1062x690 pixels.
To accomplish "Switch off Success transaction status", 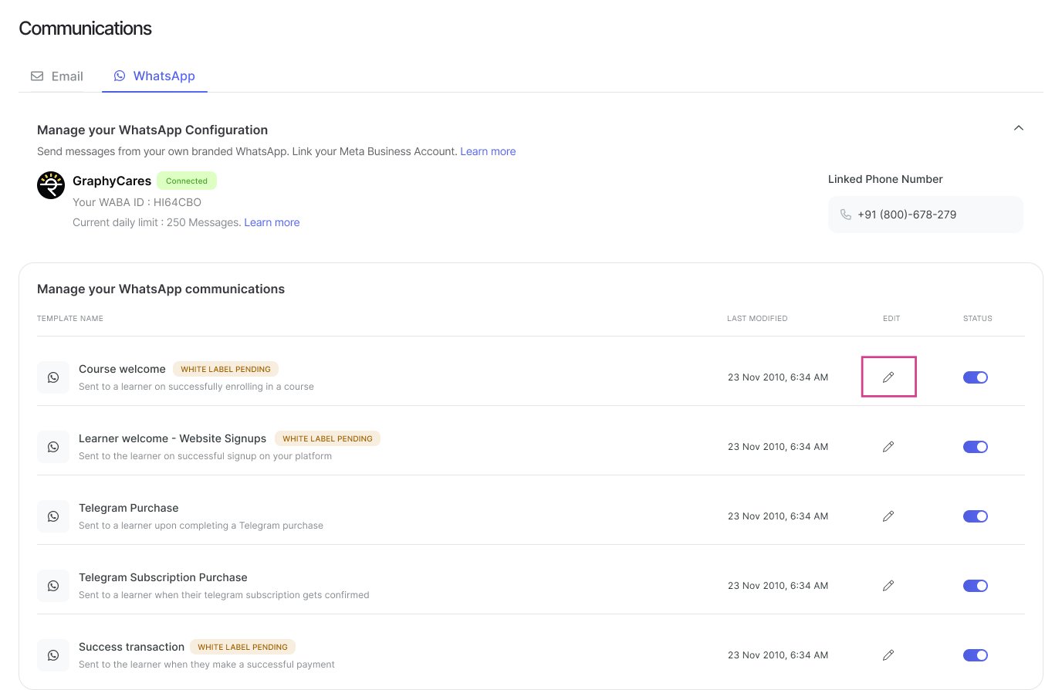I will click(x=976, y=655).
